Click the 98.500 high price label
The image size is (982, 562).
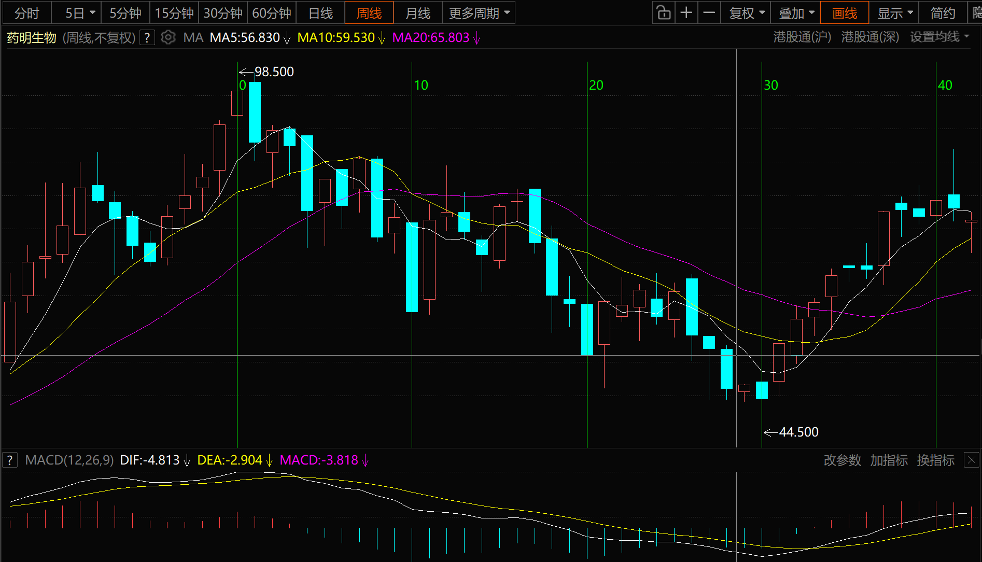pos(274,72)
